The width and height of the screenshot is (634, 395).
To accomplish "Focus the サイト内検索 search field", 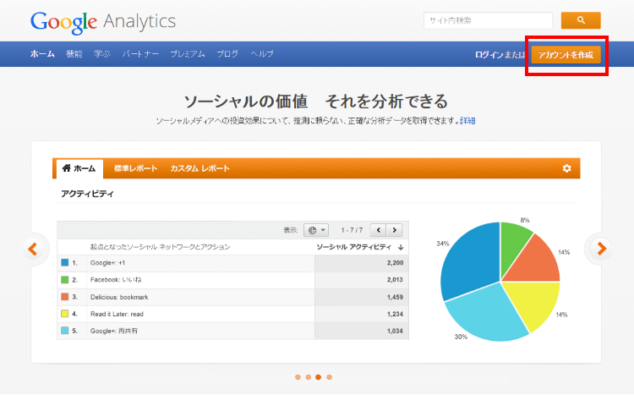I will click(x=488, y=20).
